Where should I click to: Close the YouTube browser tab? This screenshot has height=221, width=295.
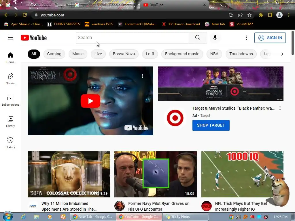pyautogui.click(x=205, y=5)
